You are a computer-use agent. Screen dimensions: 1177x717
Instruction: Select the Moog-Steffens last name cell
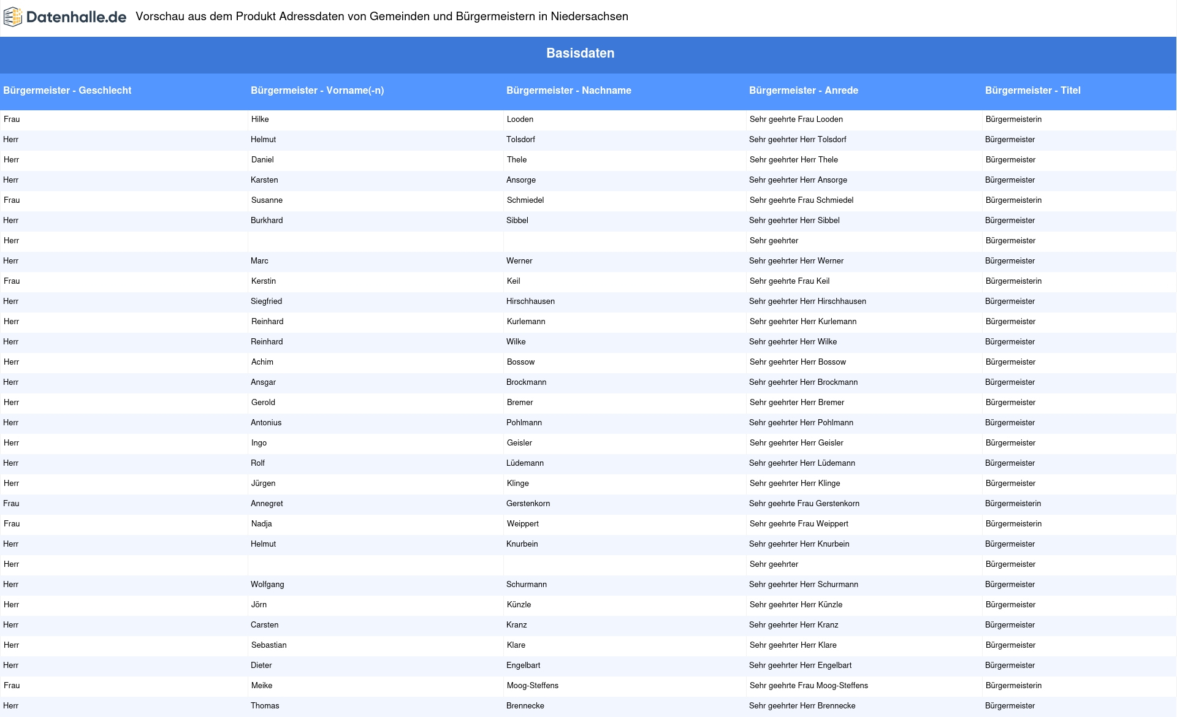click(x=532, y=686)
